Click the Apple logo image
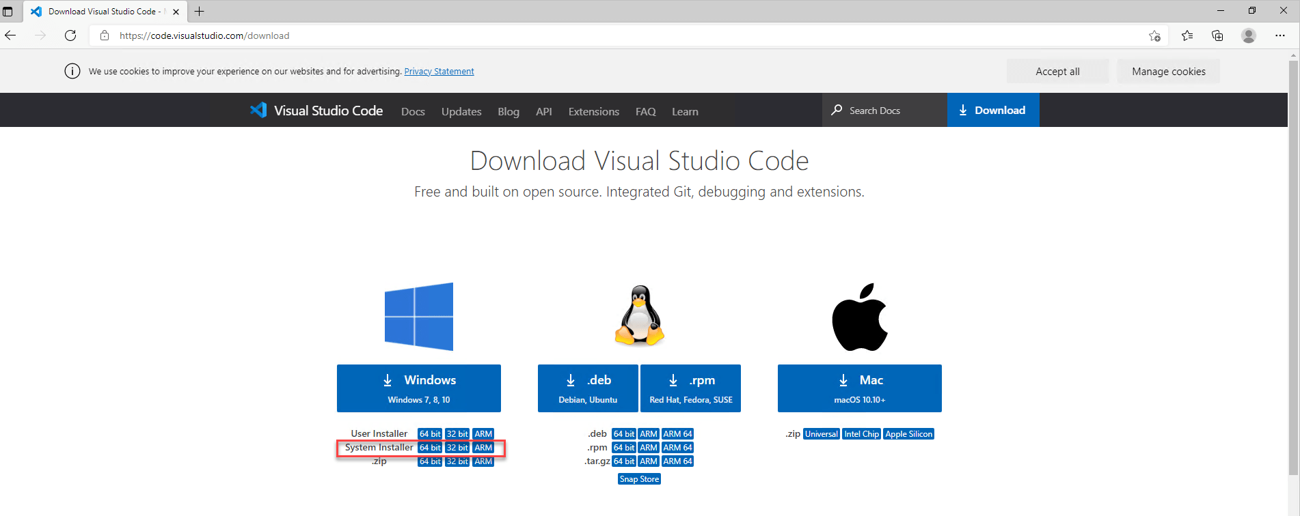The image size is (1300, 516). click(x=860, y=317)
